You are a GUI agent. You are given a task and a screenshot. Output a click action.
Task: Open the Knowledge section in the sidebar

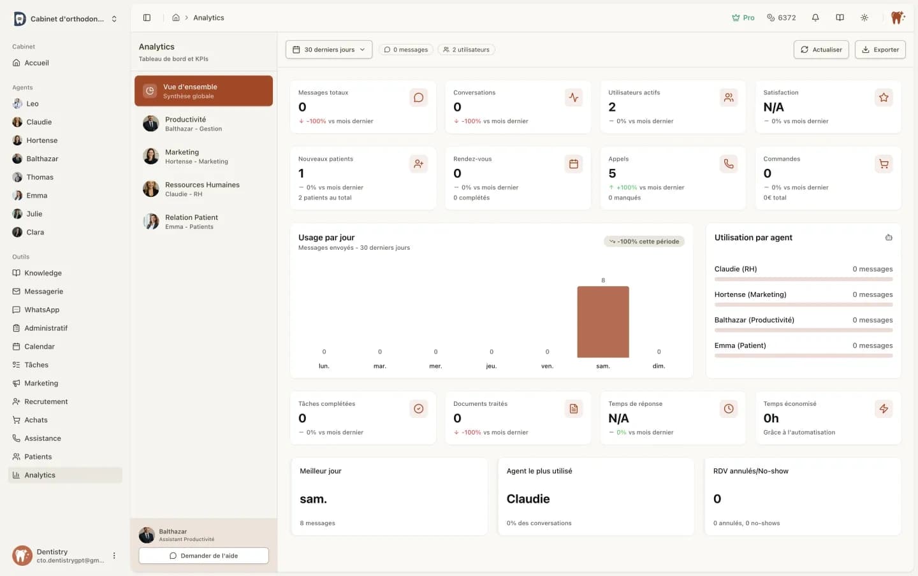point(43,273)
